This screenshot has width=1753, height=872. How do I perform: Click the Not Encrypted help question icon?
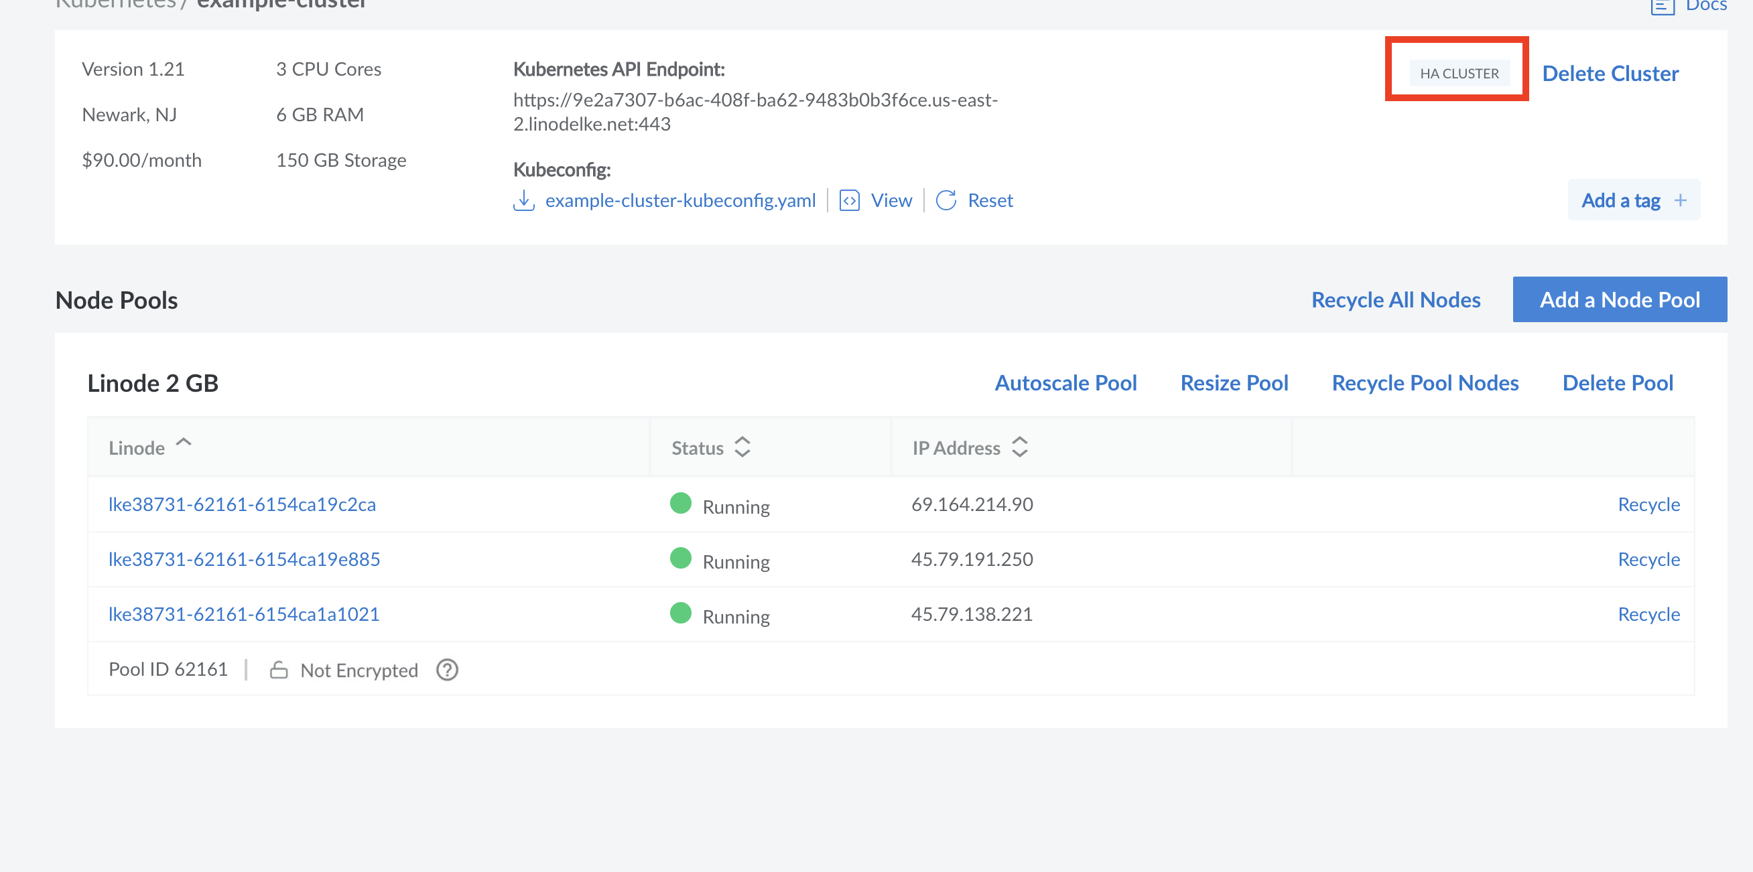[447, 670]
